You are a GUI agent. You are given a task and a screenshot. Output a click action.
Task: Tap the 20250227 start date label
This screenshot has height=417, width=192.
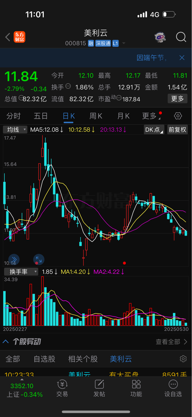coord(15,329)
